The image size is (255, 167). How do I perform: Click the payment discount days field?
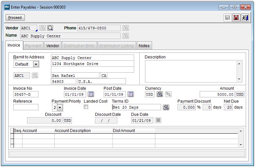207,107
